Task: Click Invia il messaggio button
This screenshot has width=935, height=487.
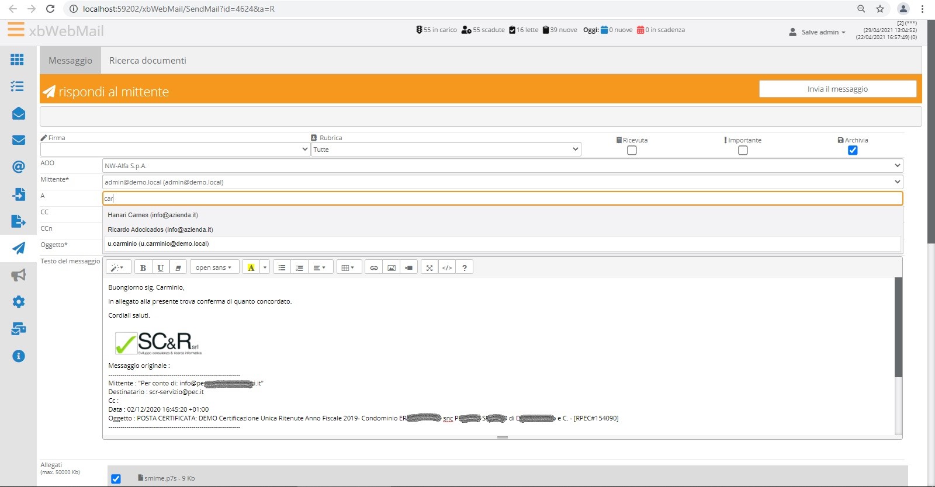Action: 837,89
